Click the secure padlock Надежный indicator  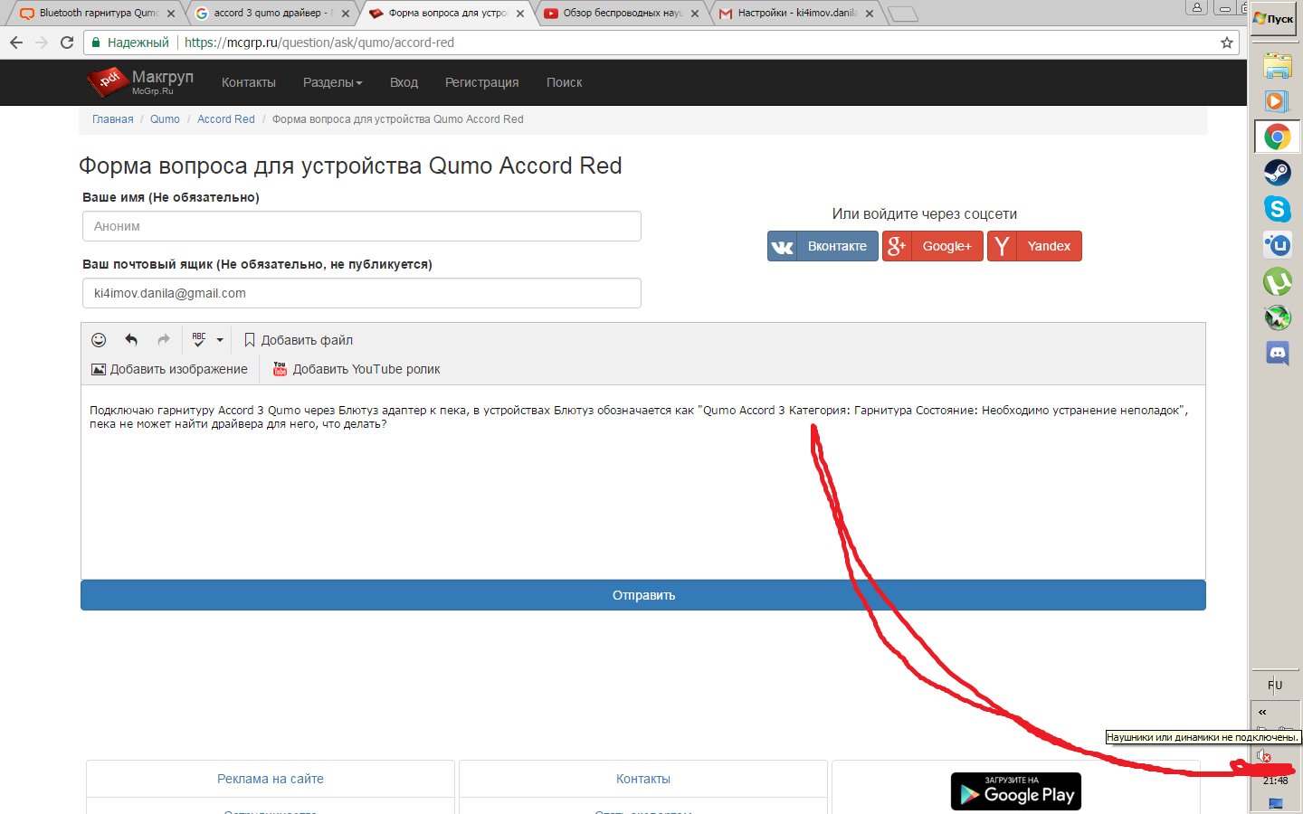pyautogui.click(x=130, y=43)
